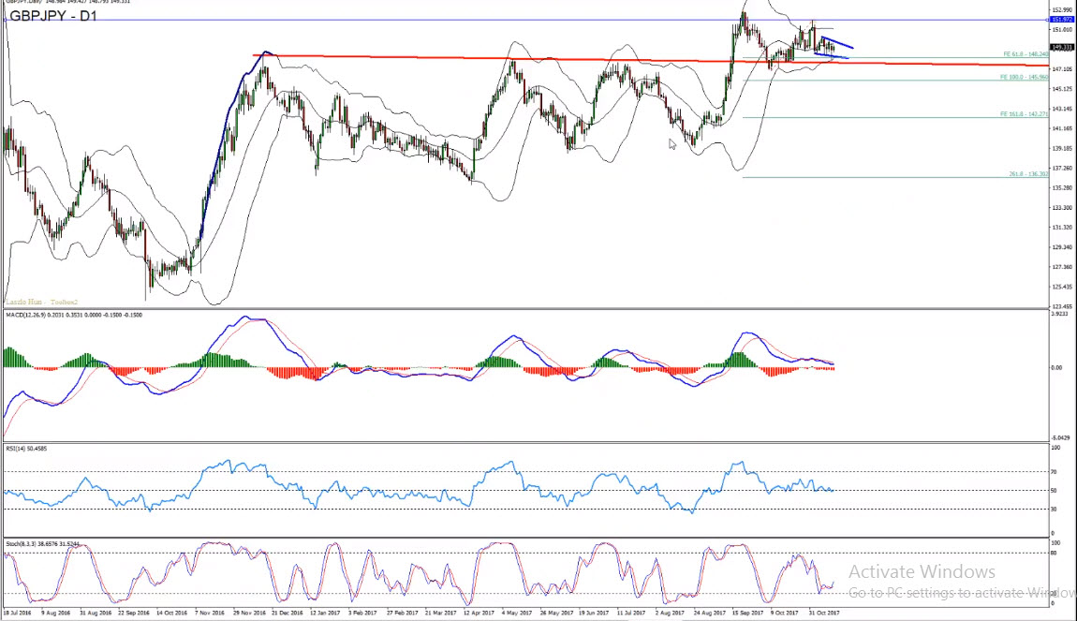
Task: Click the 26 May 2017 date label
Action: pyautogui.click(x=555, y=613)
